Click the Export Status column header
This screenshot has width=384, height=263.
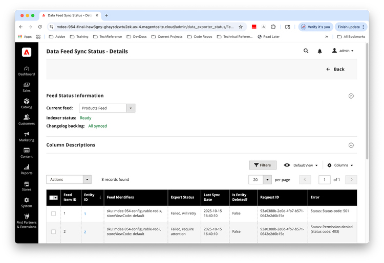pos(184,197)
